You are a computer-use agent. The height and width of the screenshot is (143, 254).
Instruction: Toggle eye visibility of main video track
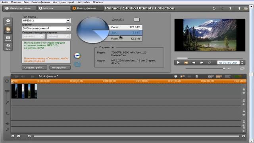click(x=244, y=93)
